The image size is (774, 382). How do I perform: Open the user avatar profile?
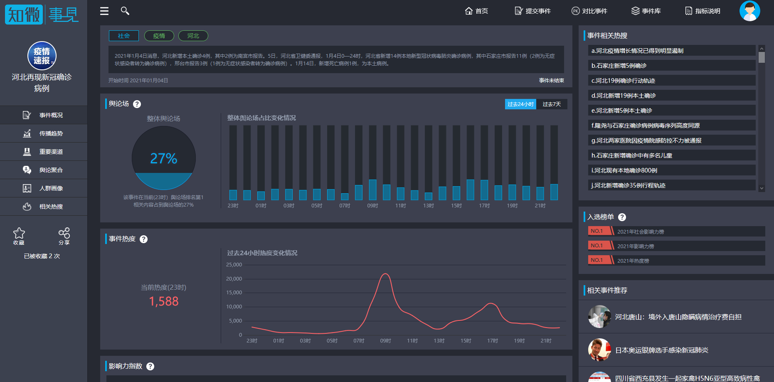(x=749, y=11)
